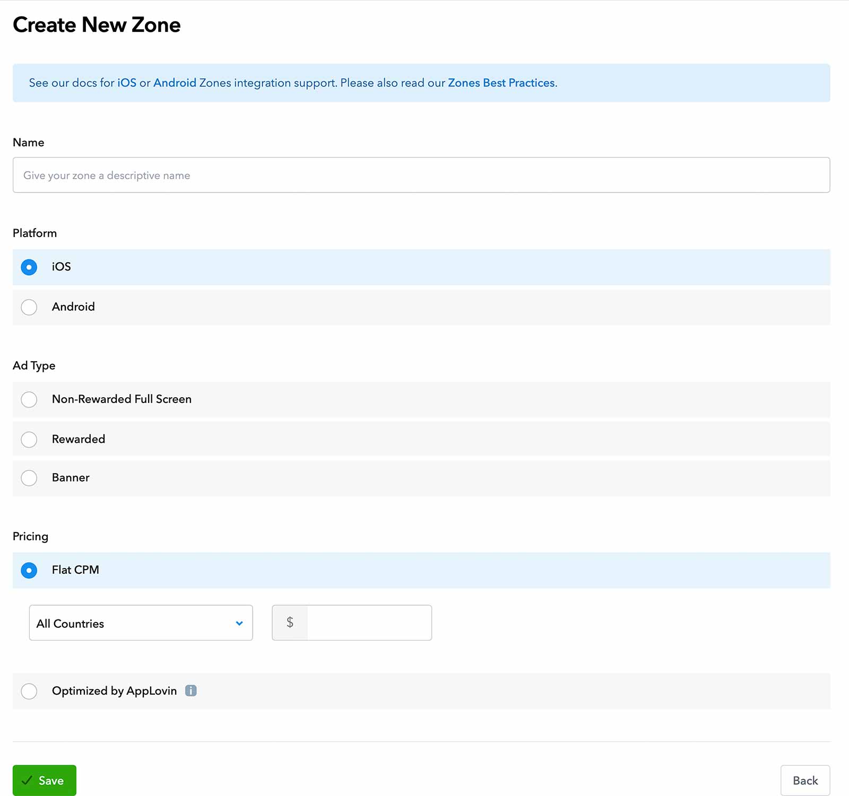849x796 pixels.
Task: Select the iOS platform
Action: click(x=29, y=267)
